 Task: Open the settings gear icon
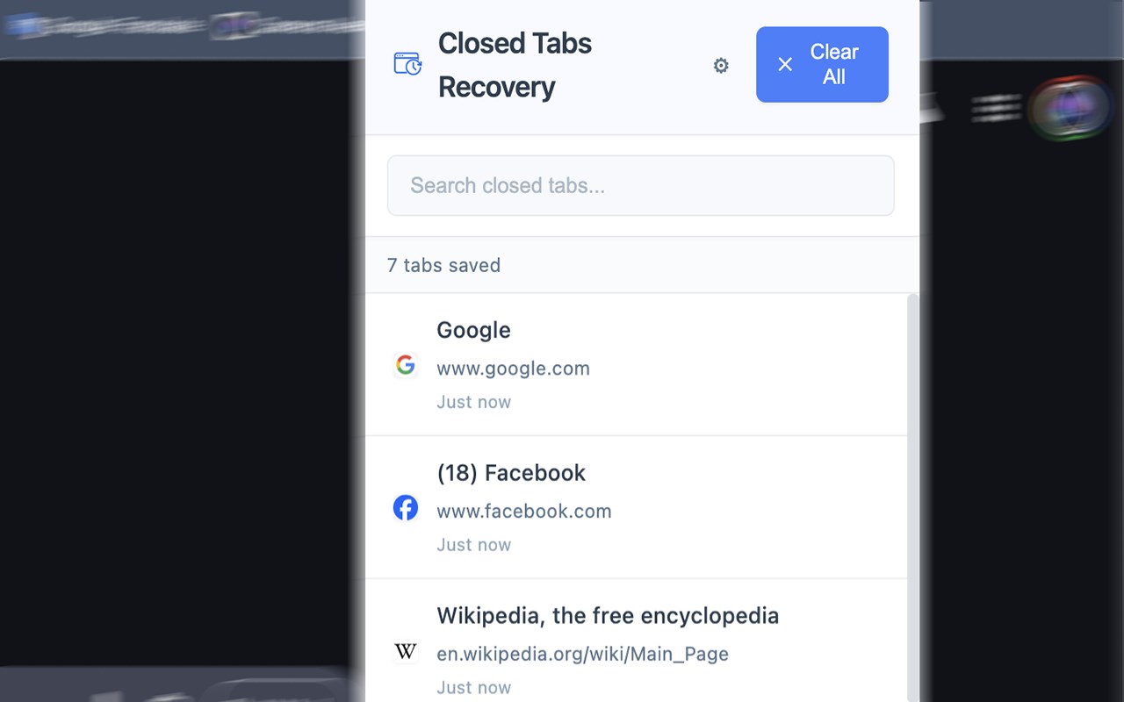[x=721, y=66]
